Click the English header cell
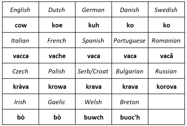187x126 pixels. (x=20, y=10)
